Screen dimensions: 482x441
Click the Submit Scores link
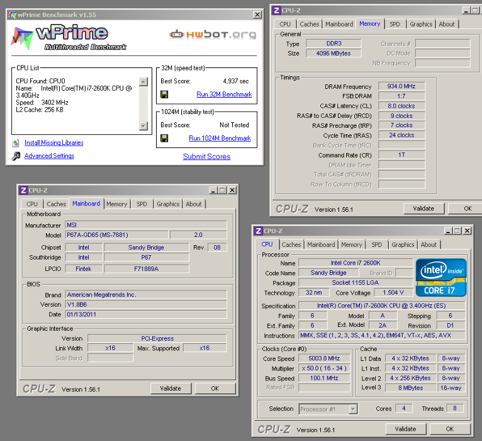[206, 156]
